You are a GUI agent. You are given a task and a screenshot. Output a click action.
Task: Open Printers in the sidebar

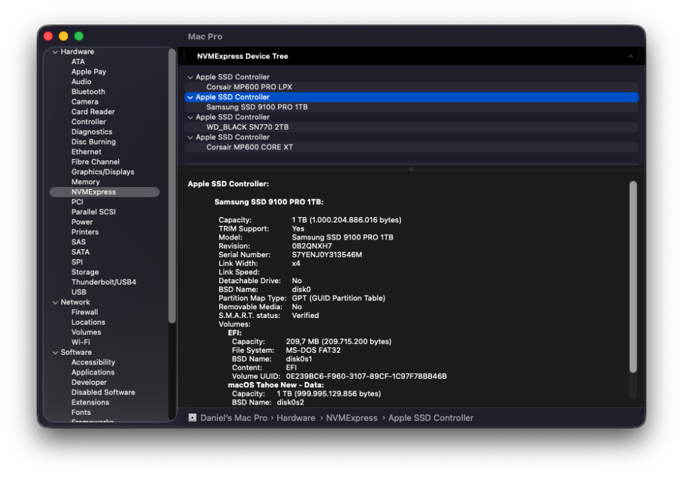point(85,232)
